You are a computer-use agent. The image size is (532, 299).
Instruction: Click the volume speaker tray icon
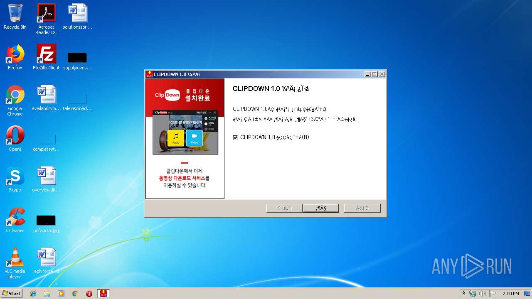pos(483,294)
